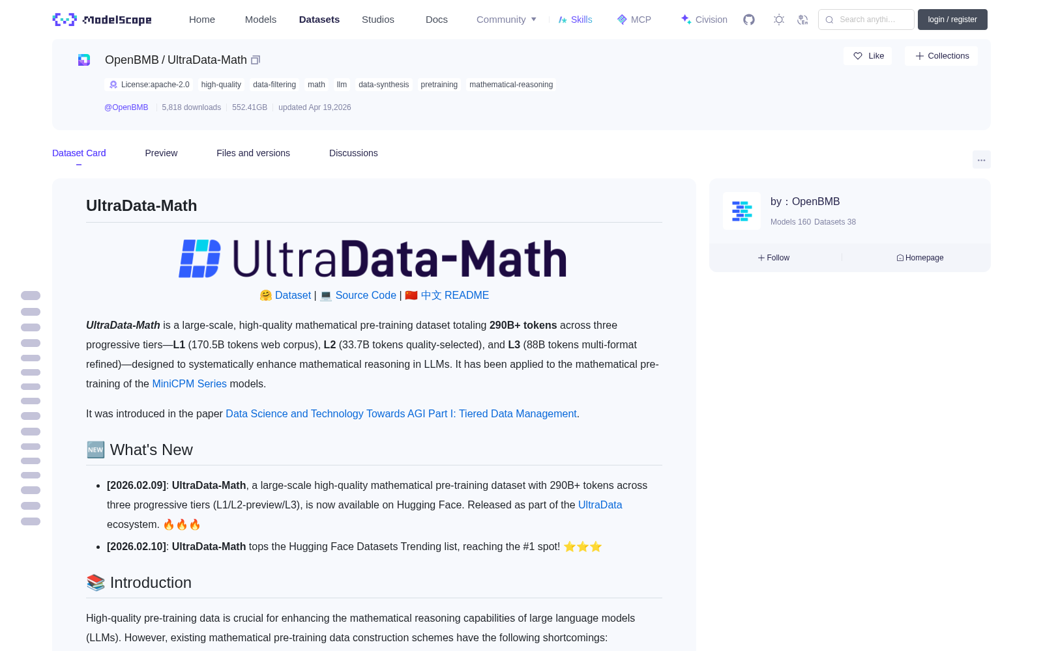Click the search magnifier icon
This screenshot has width=1043, height=651.
coord(829,20)
